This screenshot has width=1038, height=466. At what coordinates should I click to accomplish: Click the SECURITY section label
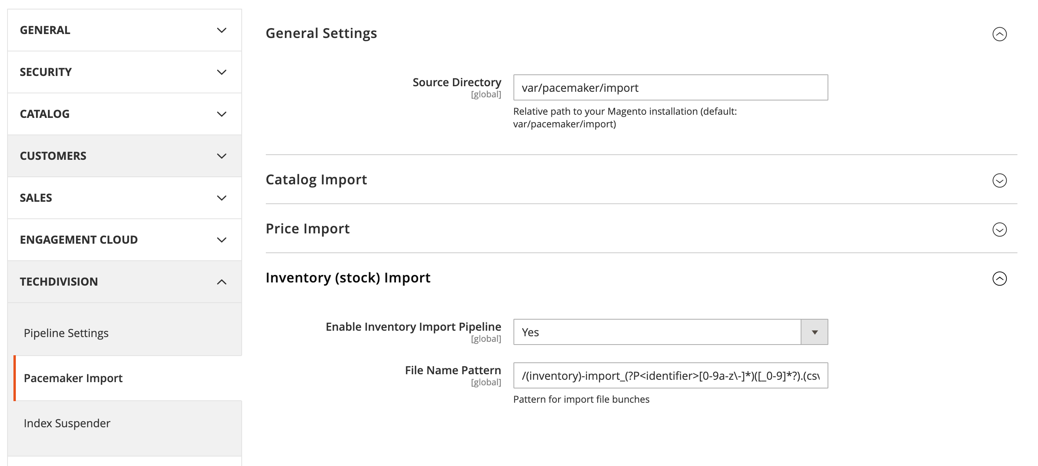[45, 72]
